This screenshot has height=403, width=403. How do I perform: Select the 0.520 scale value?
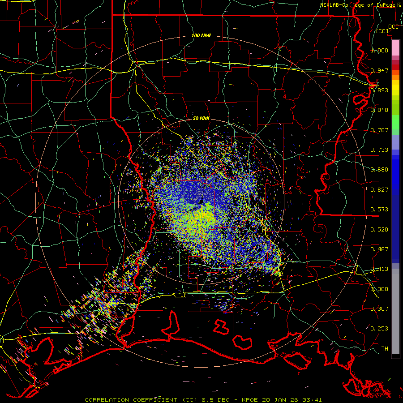[379, 229]
